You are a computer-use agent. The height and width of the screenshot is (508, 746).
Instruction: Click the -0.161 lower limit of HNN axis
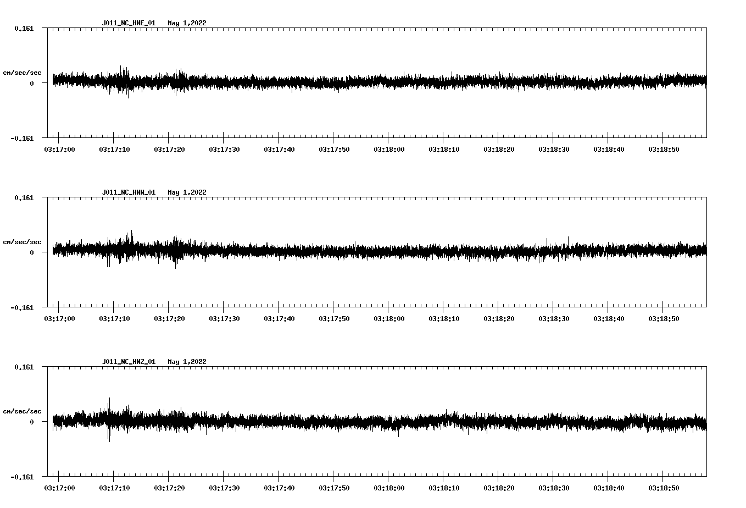tap(22, 308)
